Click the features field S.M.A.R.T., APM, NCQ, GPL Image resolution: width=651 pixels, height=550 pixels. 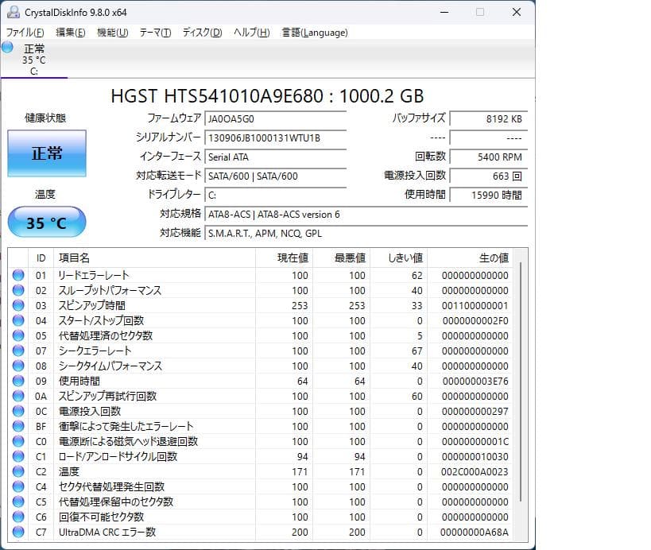tap(366, 234)
